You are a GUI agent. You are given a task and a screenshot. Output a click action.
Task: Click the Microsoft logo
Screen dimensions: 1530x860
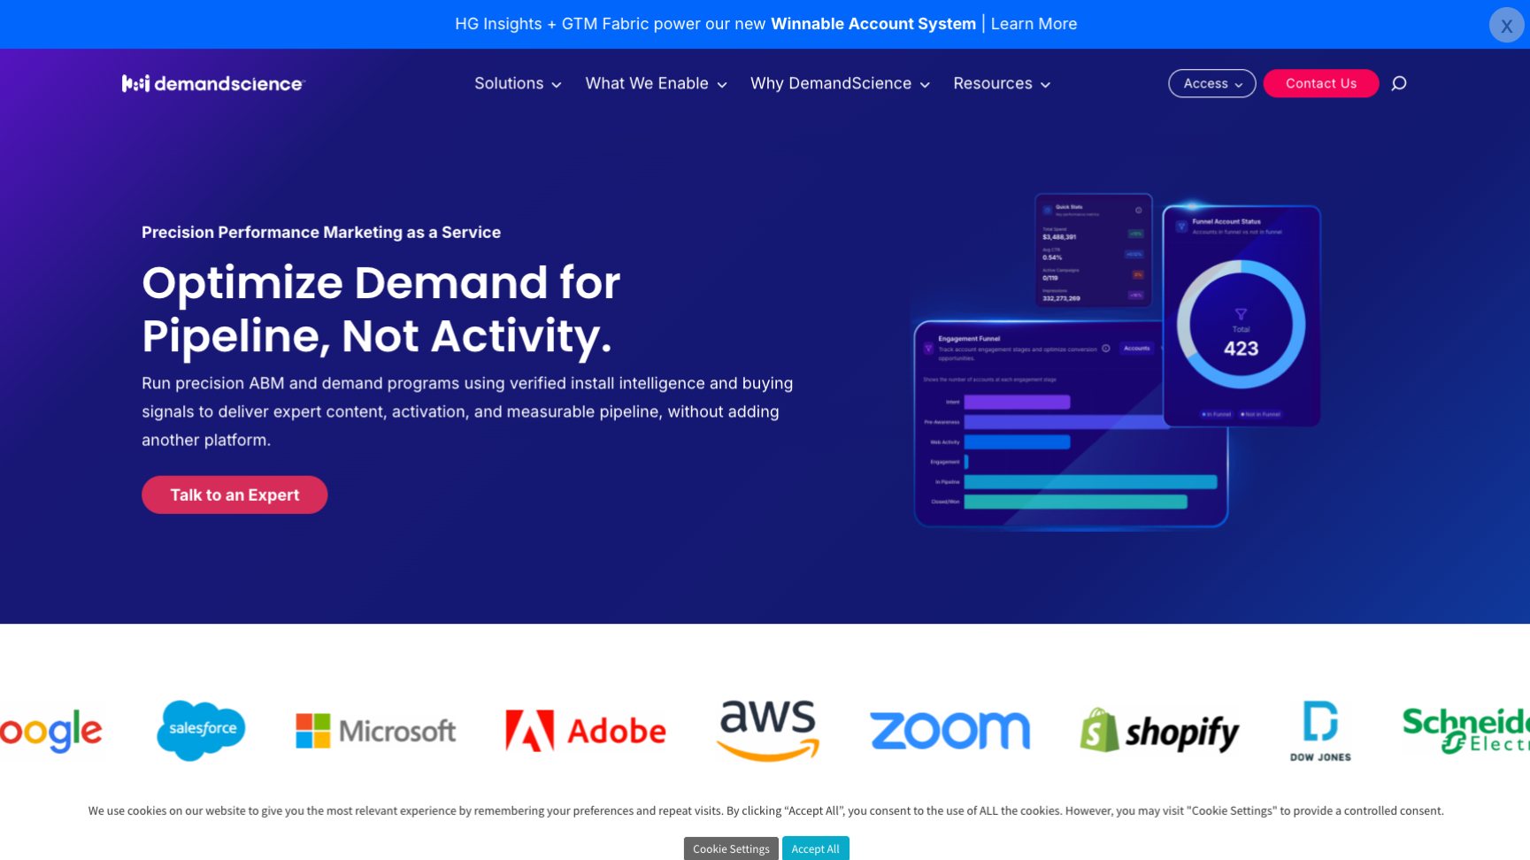376,731
